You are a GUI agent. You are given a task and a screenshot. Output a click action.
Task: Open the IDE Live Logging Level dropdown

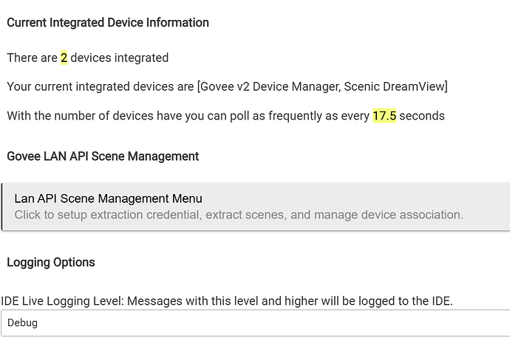(255, 322)
